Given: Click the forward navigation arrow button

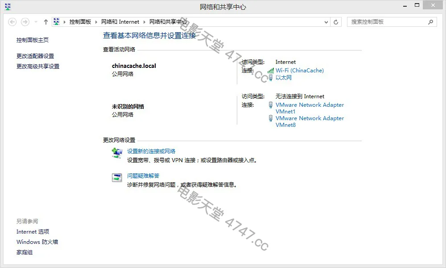Looking at the screenshot, I should point(25,22).
